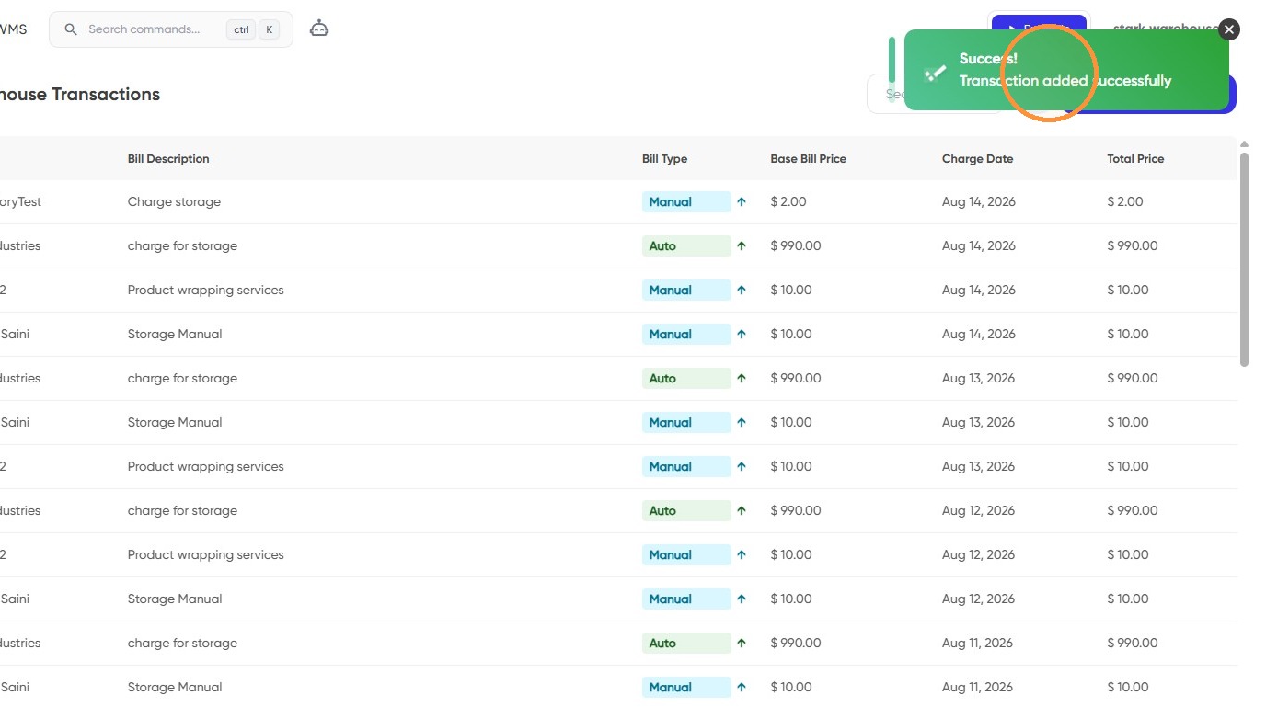This screenshot has width=1266, height=707.
Task: Click the up arrow on Aug 13 Product wrapping services row
Action: click(x=742, y=466)
